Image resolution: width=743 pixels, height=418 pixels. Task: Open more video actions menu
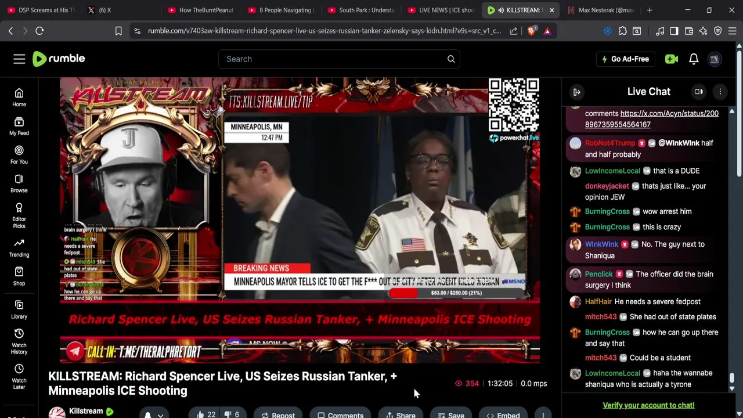[543, 415]
